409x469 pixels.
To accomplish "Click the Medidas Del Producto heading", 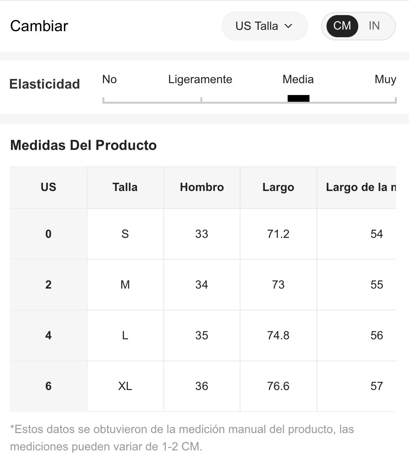I will pyautogui.click(x=83, y=145).
